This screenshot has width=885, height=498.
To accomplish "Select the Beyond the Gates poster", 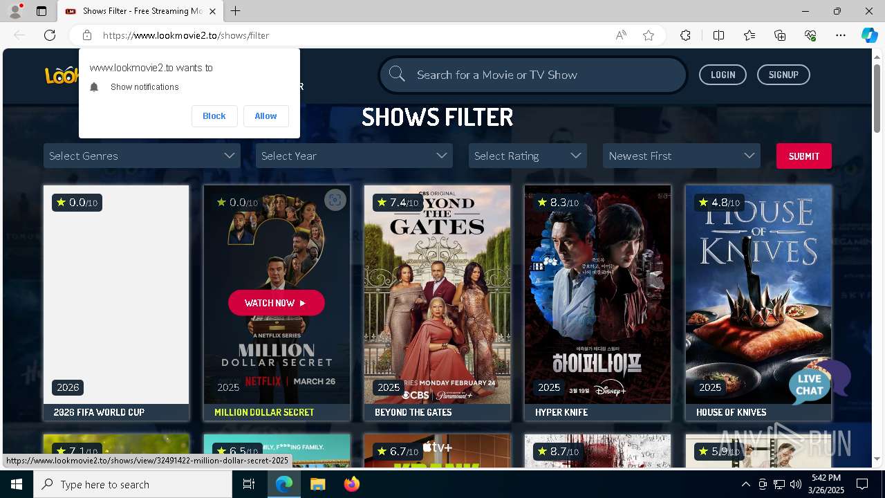I will (x=437, y=294).
